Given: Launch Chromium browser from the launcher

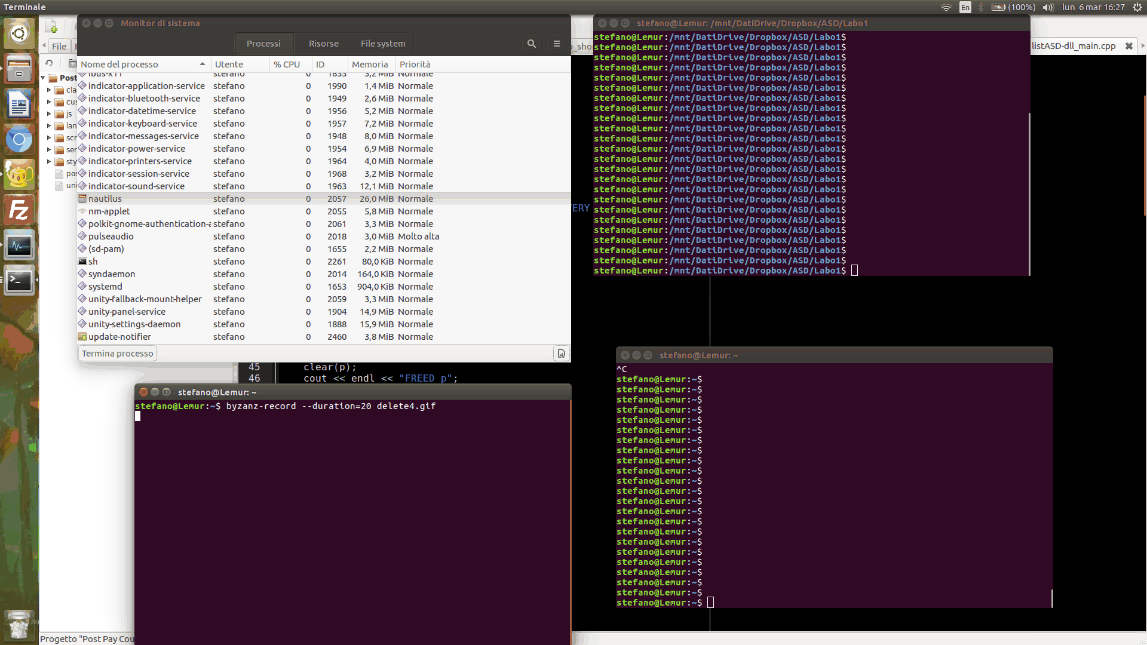Looking at the screenshot, I should tap(19, 139).
